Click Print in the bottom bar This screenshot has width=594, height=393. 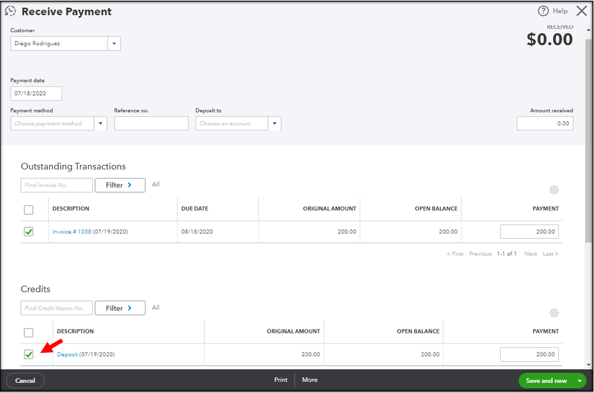[x=281, y=380]
